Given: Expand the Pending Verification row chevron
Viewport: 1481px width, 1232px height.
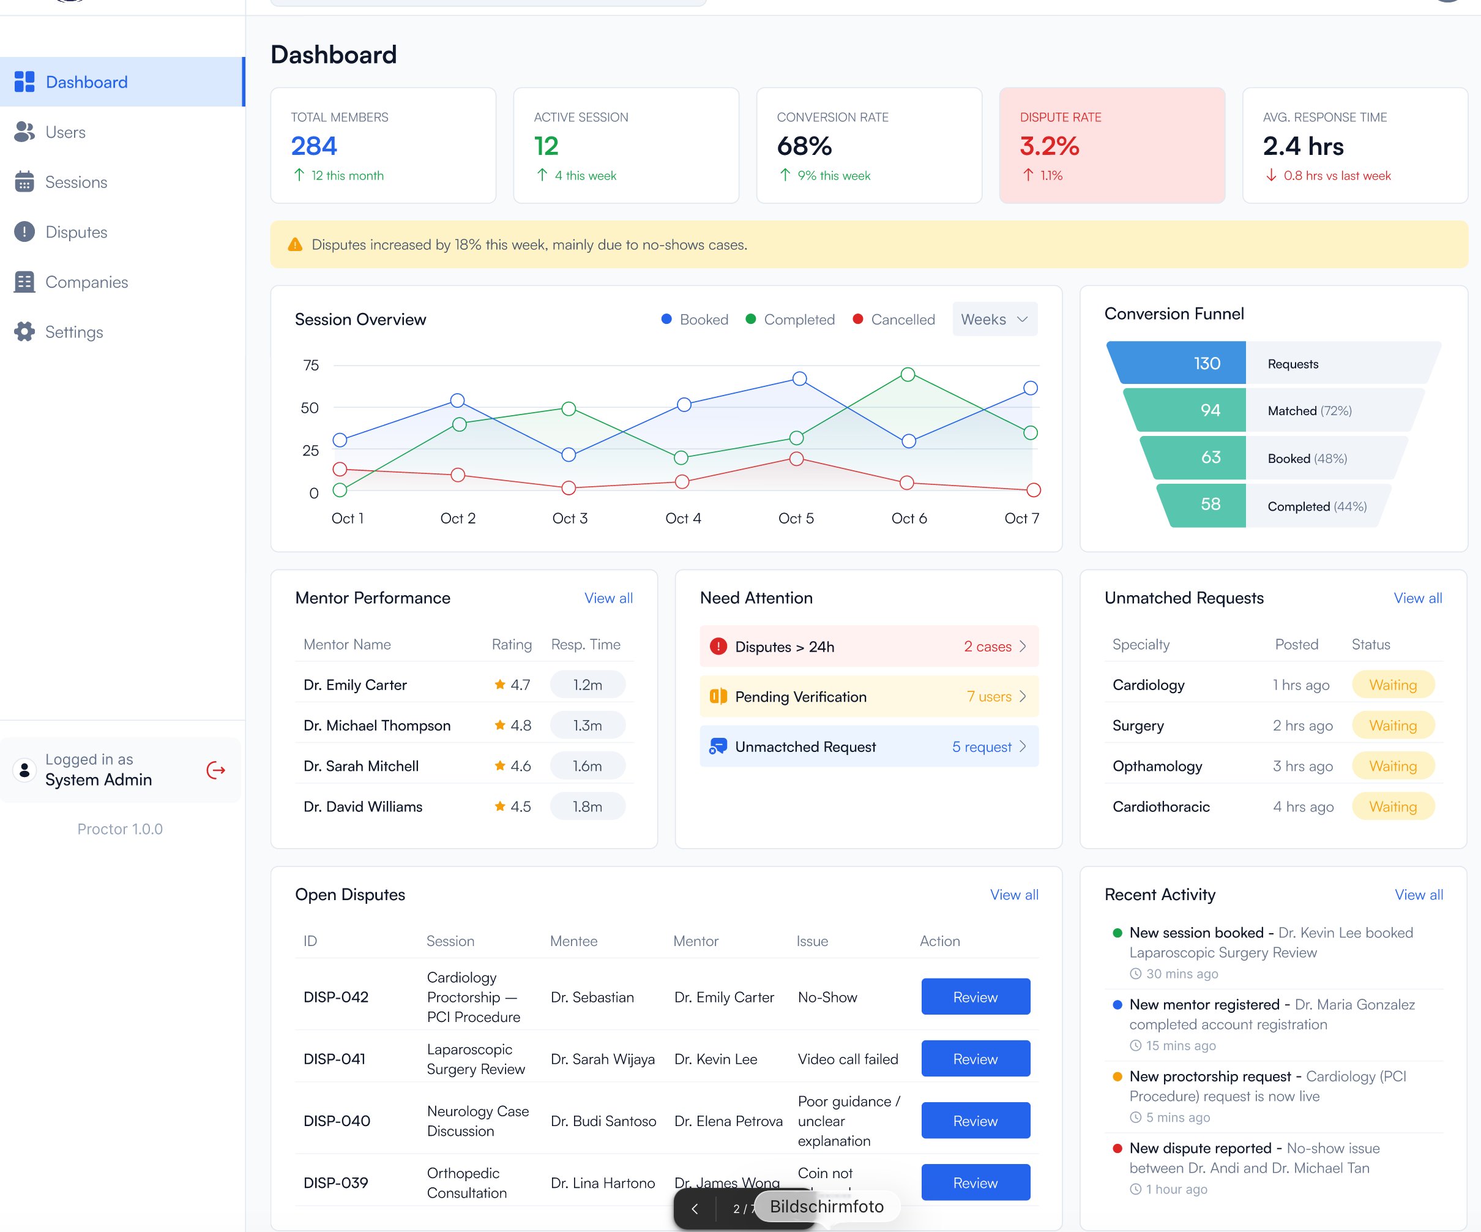Looking at the screenshot, I should [x=1023, y=696].
